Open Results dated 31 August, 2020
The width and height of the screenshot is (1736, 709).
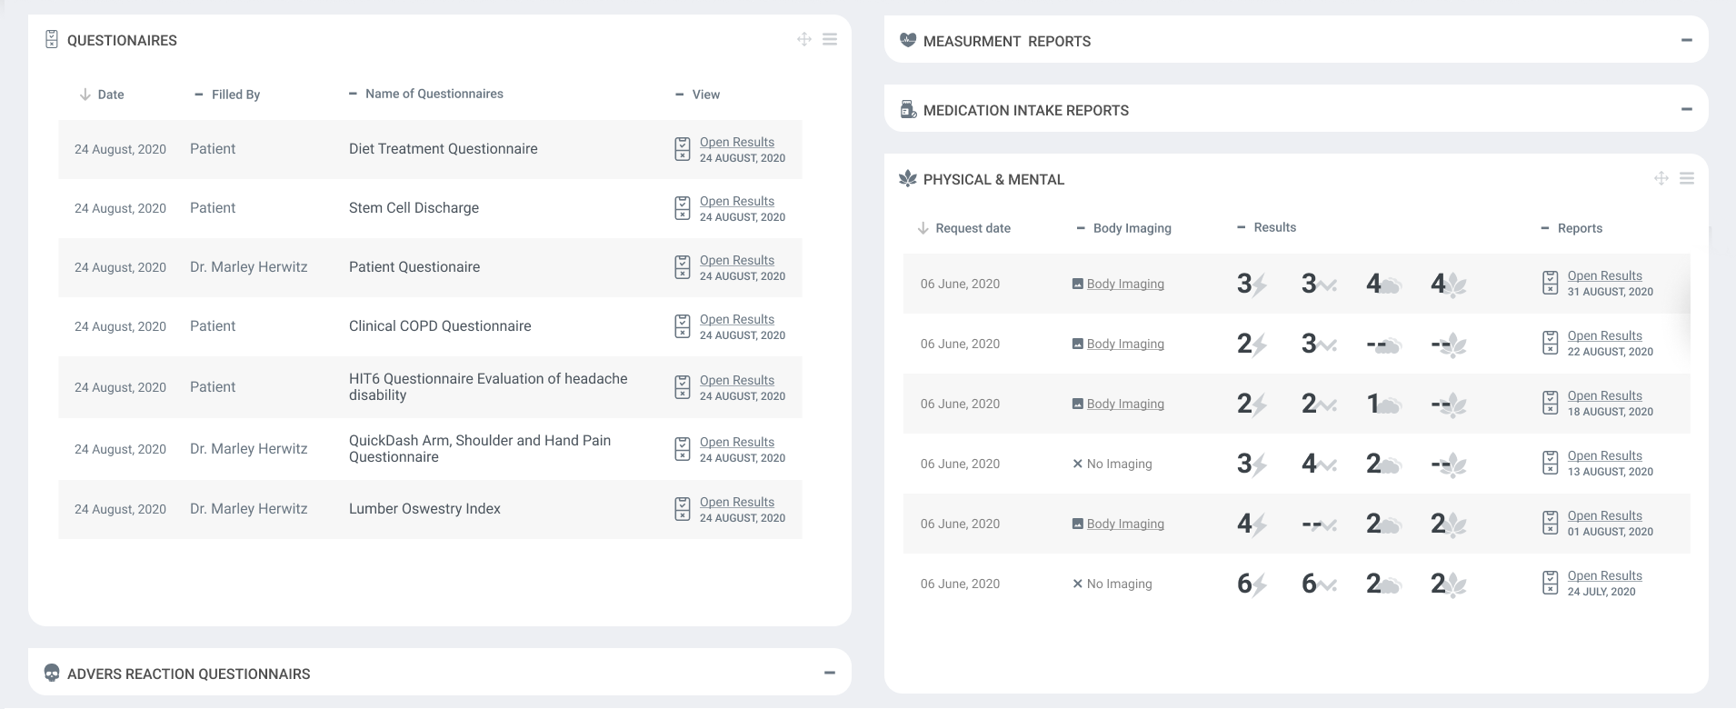click(1605, 275)
